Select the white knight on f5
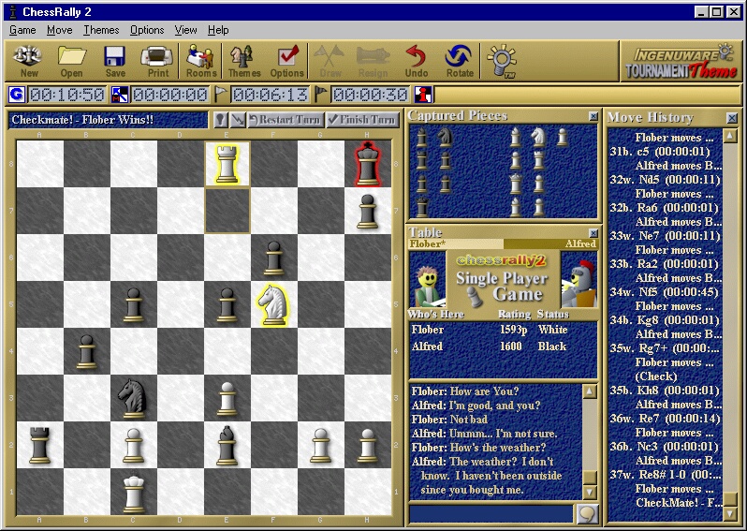Viewport: 747px width, 531px height. point(274,304)
